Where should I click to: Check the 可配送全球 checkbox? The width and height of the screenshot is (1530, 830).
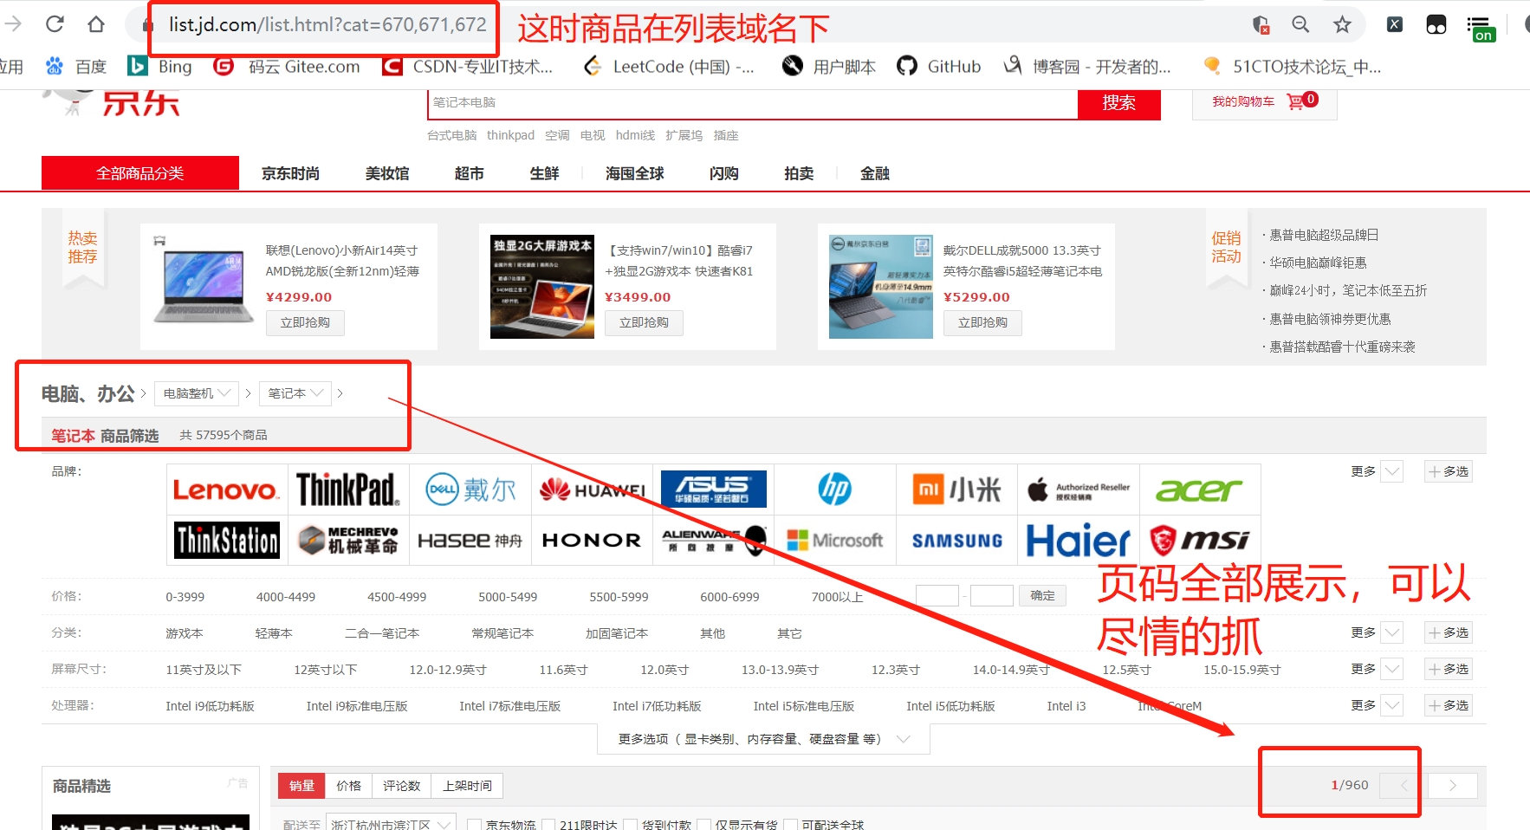[x=790, y=825]
